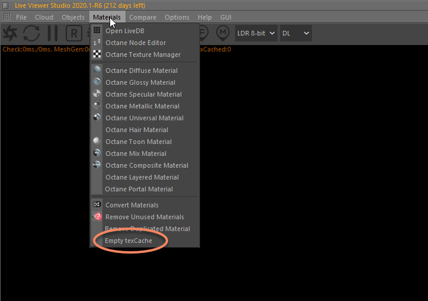Select Octane Texture Manager entry
This screenshot has height=301, width=428.
[x=144, y=55]
